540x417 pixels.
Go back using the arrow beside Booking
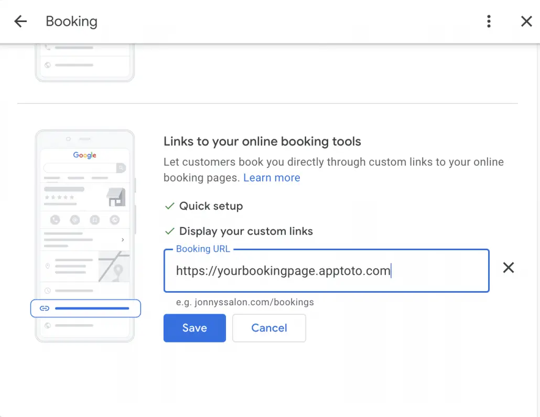click(x=20, y=22)
